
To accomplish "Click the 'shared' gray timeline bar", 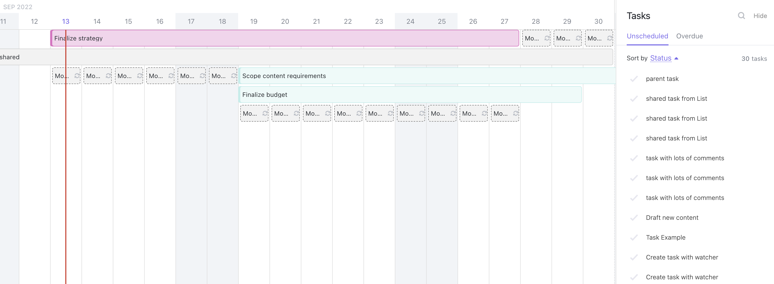I will [306, 57].
